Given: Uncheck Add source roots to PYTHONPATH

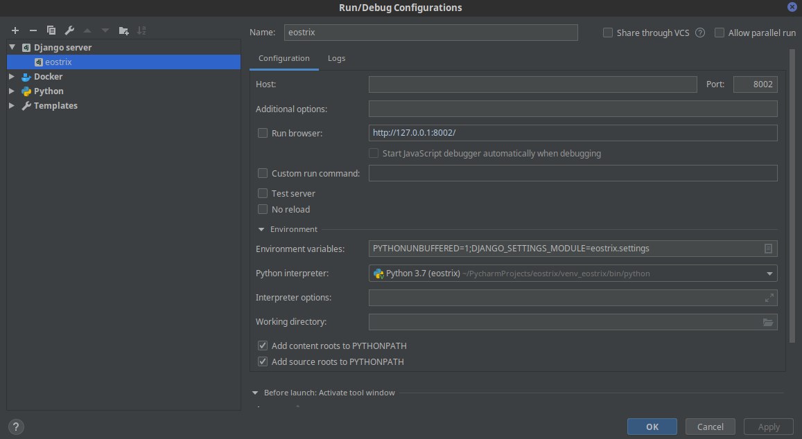Looking at the screenshot, I should tap(263, 361).
